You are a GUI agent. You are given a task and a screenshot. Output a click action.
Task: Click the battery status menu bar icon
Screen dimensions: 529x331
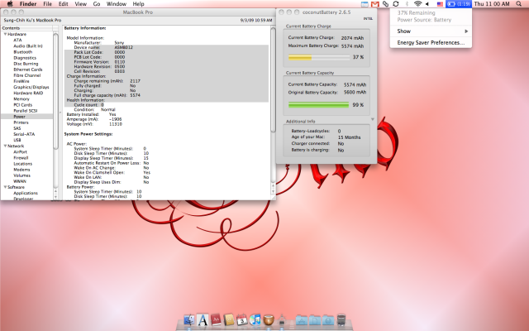pyautogui.click(x=459, y=4)
